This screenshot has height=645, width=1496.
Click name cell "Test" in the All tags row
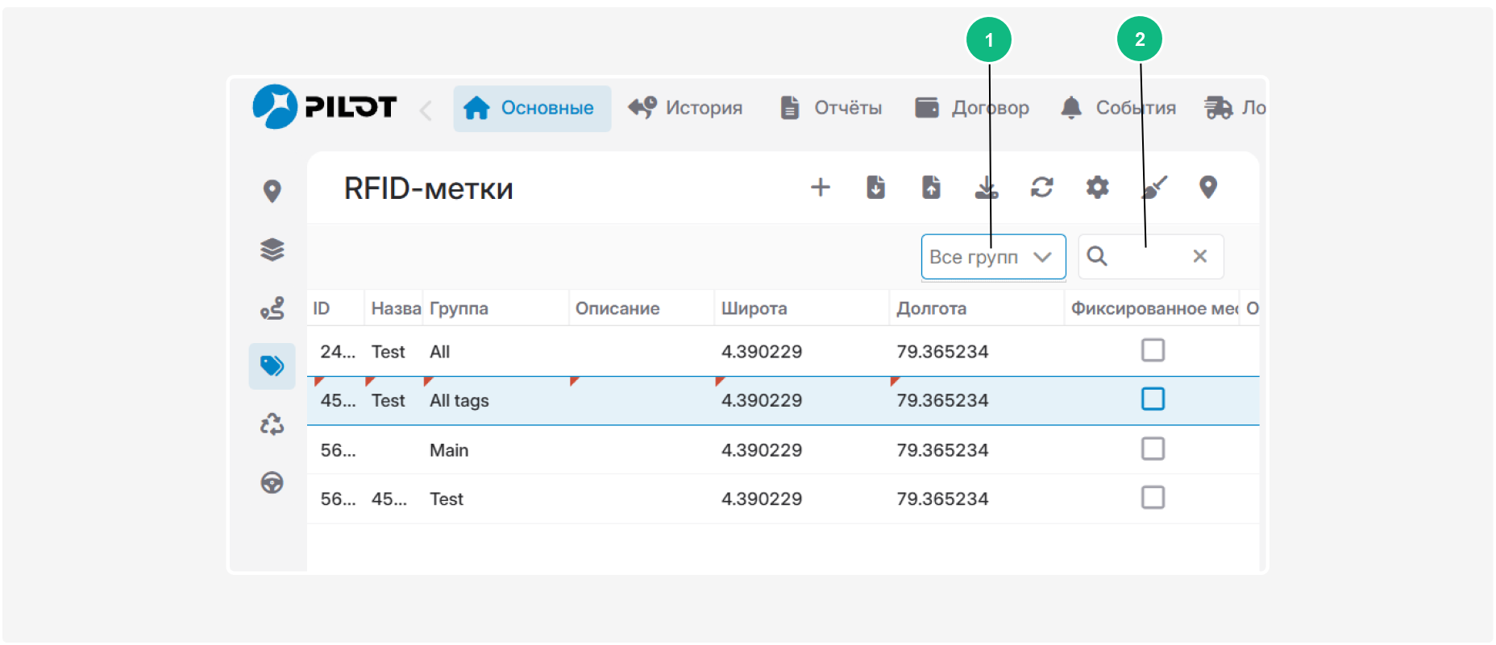coord(389,401)
